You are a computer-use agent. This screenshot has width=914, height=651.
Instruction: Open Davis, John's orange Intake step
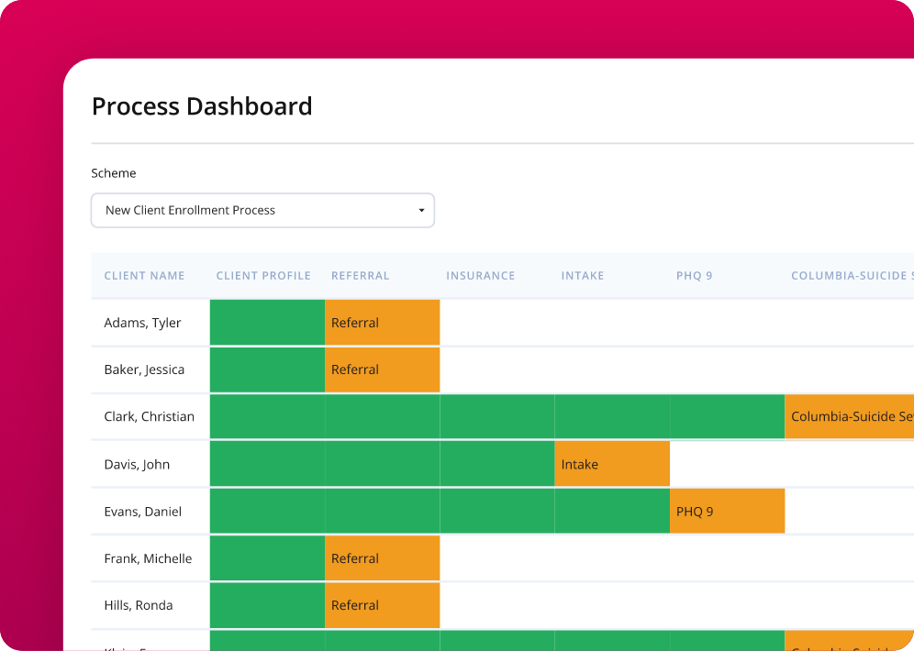pos(612,464)
